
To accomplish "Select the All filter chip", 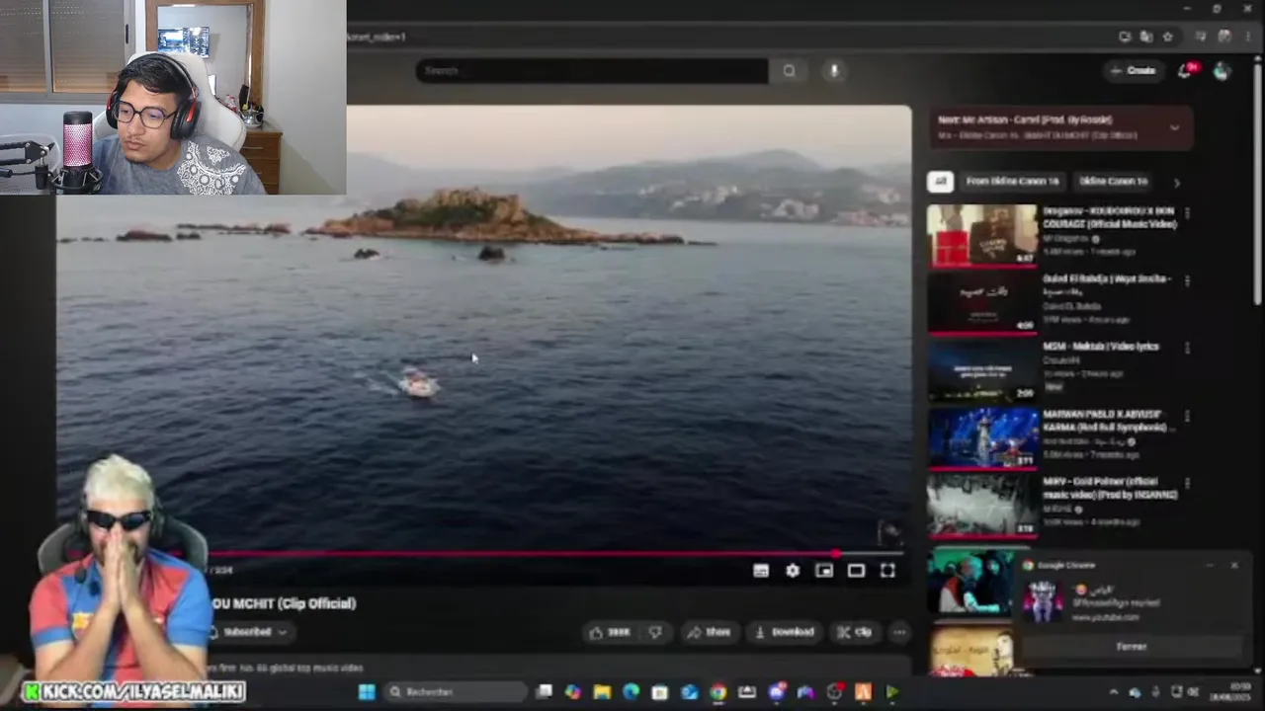I will tap(940, 182).
